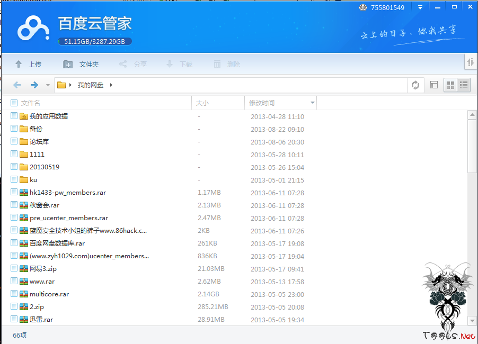Open the account menu dropdown arrow
This screenshot has height=344, width=478.
pos(420,7)
